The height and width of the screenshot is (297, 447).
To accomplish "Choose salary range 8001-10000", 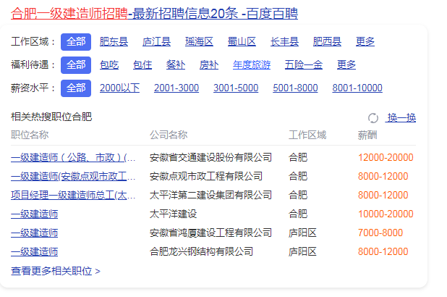I will tap(357, 88).
